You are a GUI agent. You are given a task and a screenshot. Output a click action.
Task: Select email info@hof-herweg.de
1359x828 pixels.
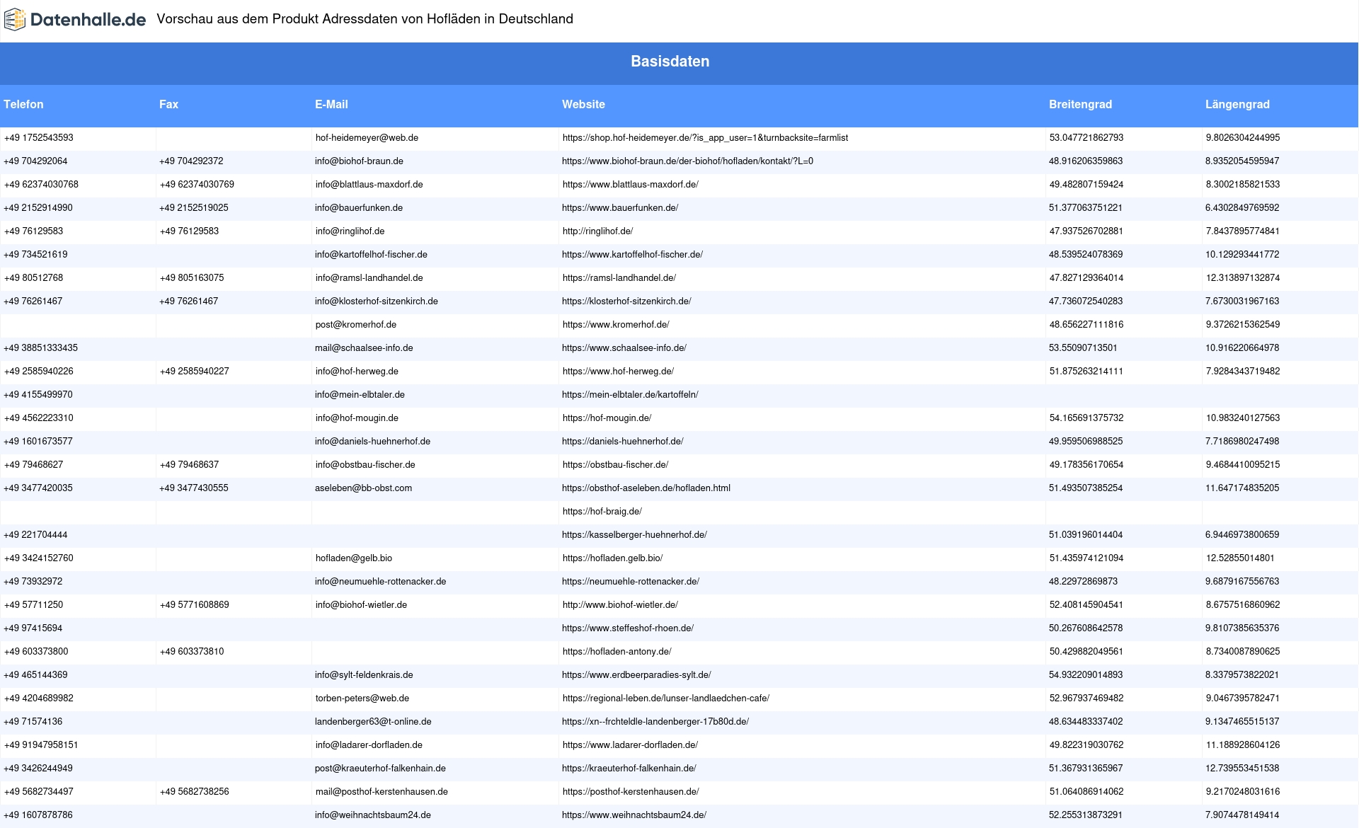click(x=357, y=372)
